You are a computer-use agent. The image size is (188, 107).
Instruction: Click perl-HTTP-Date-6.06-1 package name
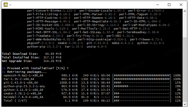tap(138, 18)
